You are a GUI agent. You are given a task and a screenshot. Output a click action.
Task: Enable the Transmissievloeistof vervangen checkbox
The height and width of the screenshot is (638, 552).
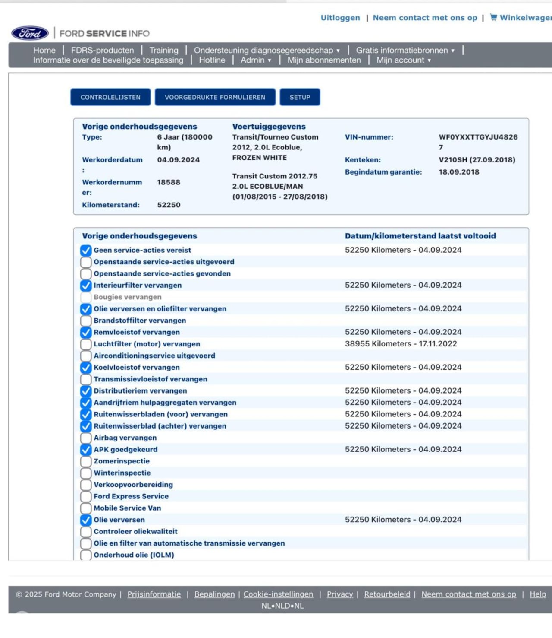click(x=86, y=379)
